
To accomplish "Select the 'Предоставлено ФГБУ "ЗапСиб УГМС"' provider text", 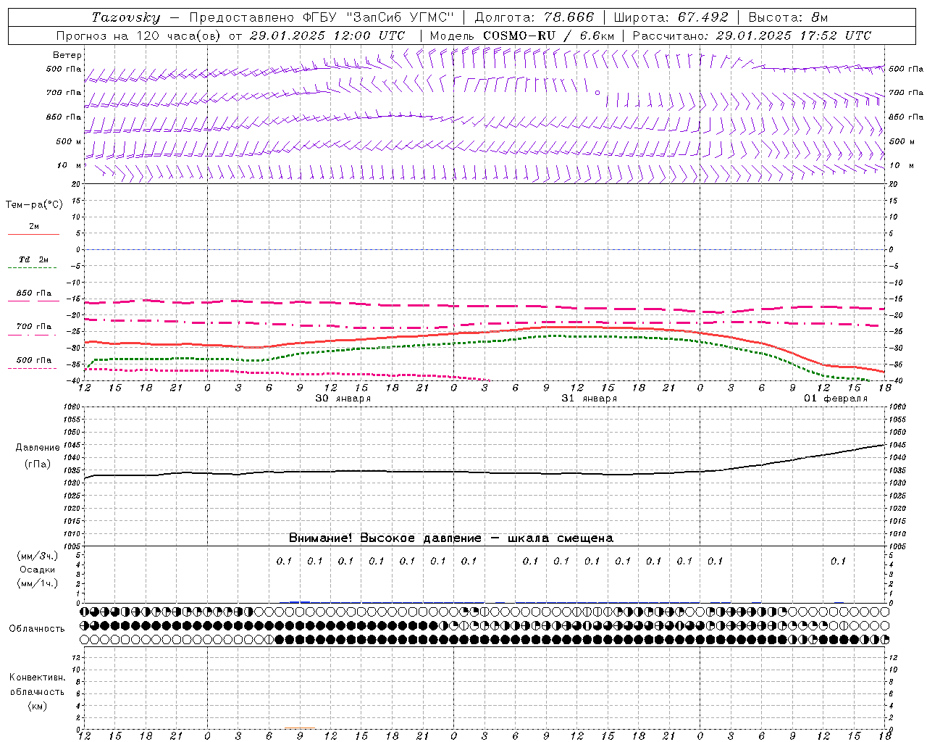I will tap(322, 17).
